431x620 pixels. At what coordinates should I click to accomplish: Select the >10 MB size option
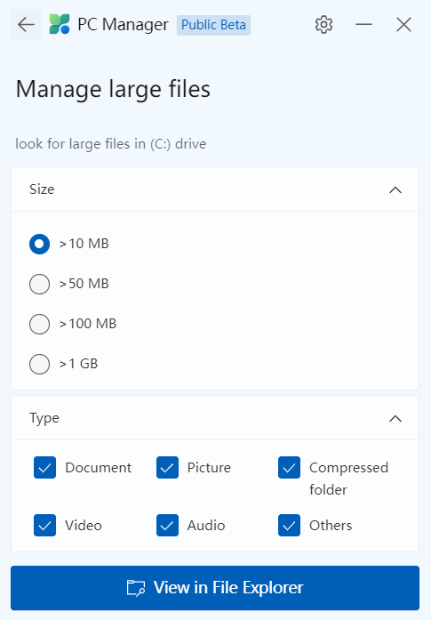(x=39, y=244)
